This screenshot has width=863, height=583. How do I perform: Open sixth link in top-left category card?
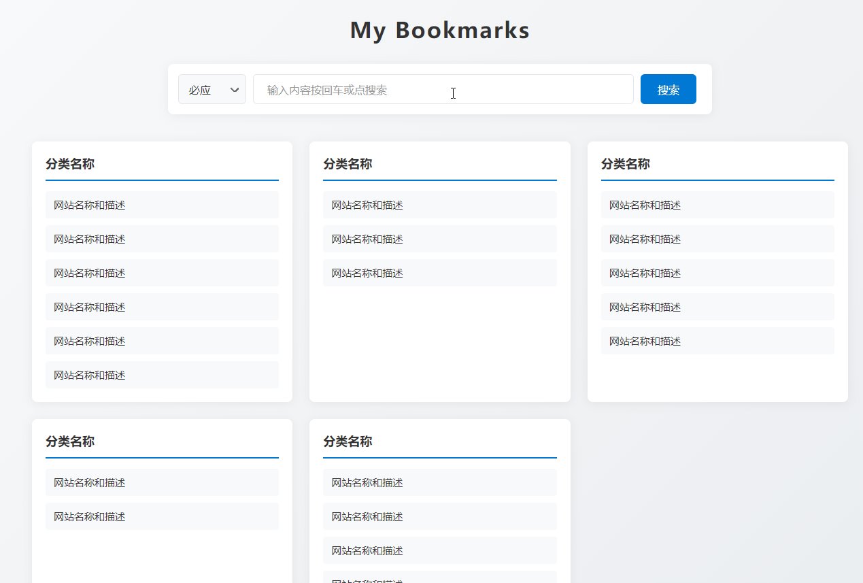pyautogui.click(x=162, y=375)
